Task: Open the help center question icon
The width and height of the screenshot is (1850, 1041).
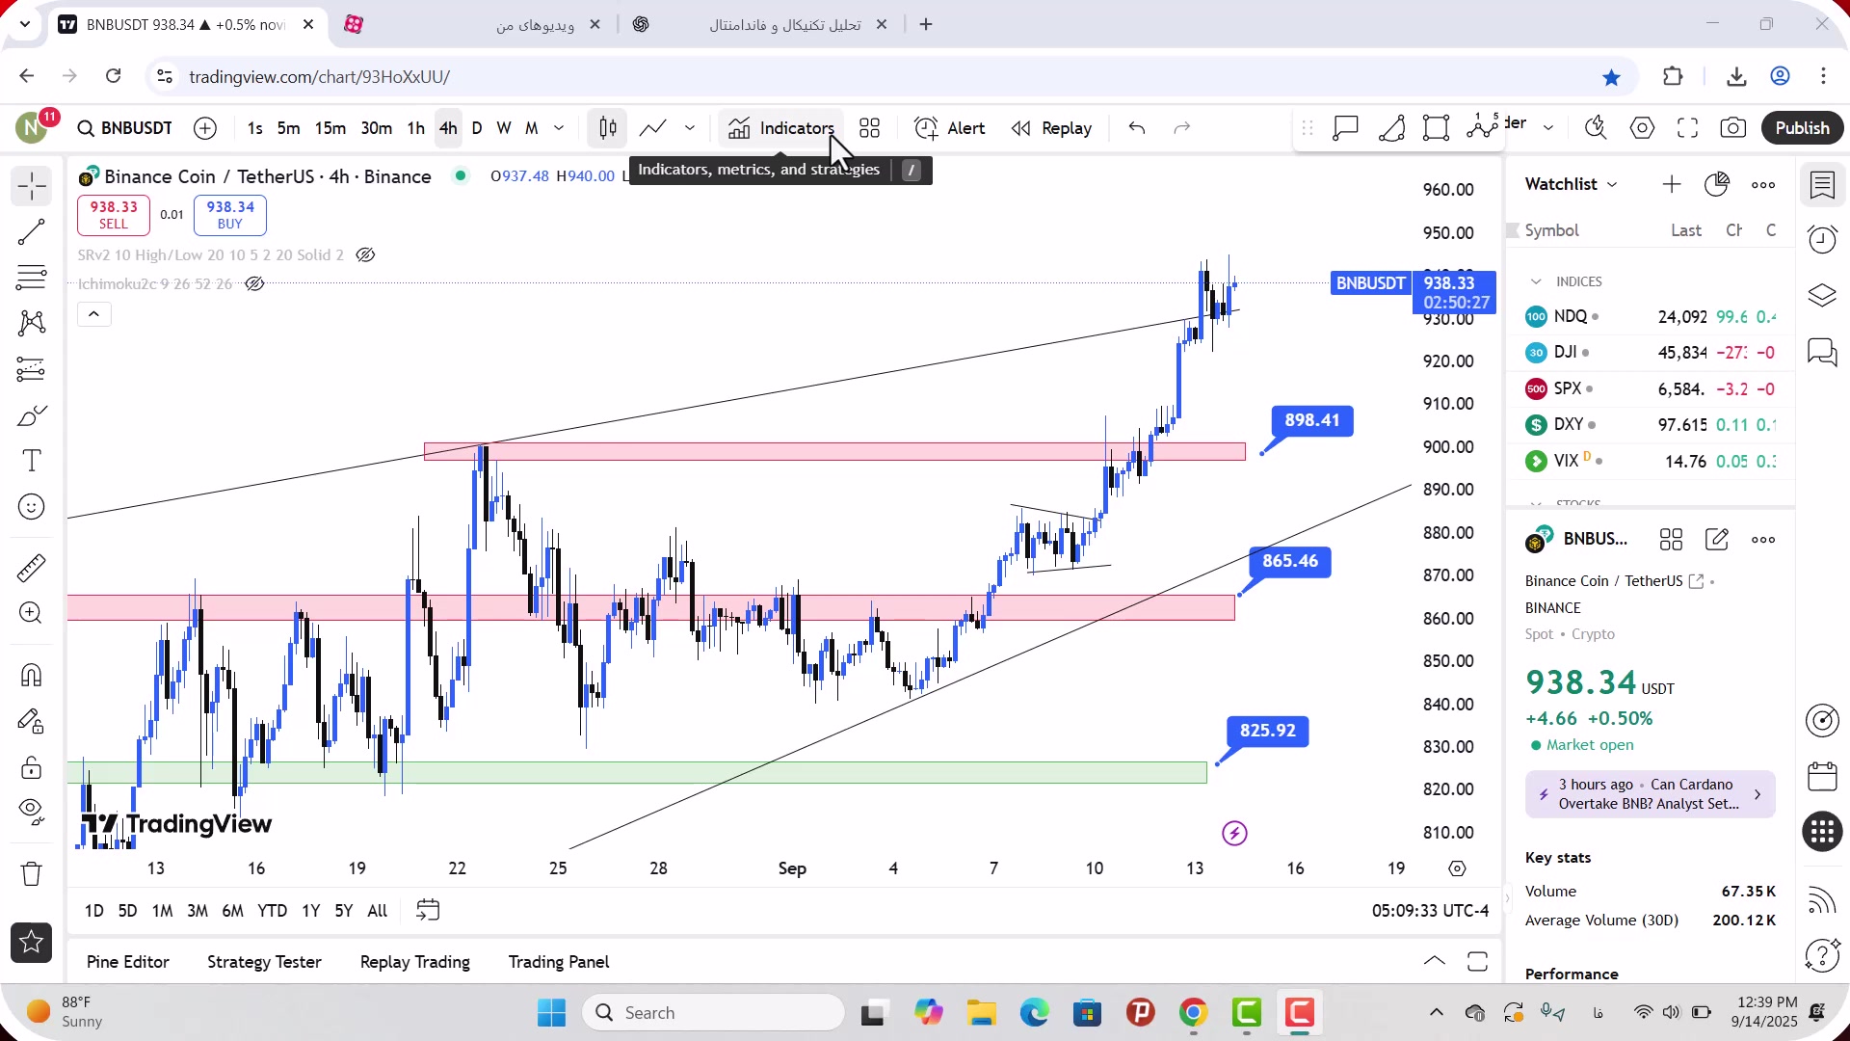Action: tap(1823, 956)
